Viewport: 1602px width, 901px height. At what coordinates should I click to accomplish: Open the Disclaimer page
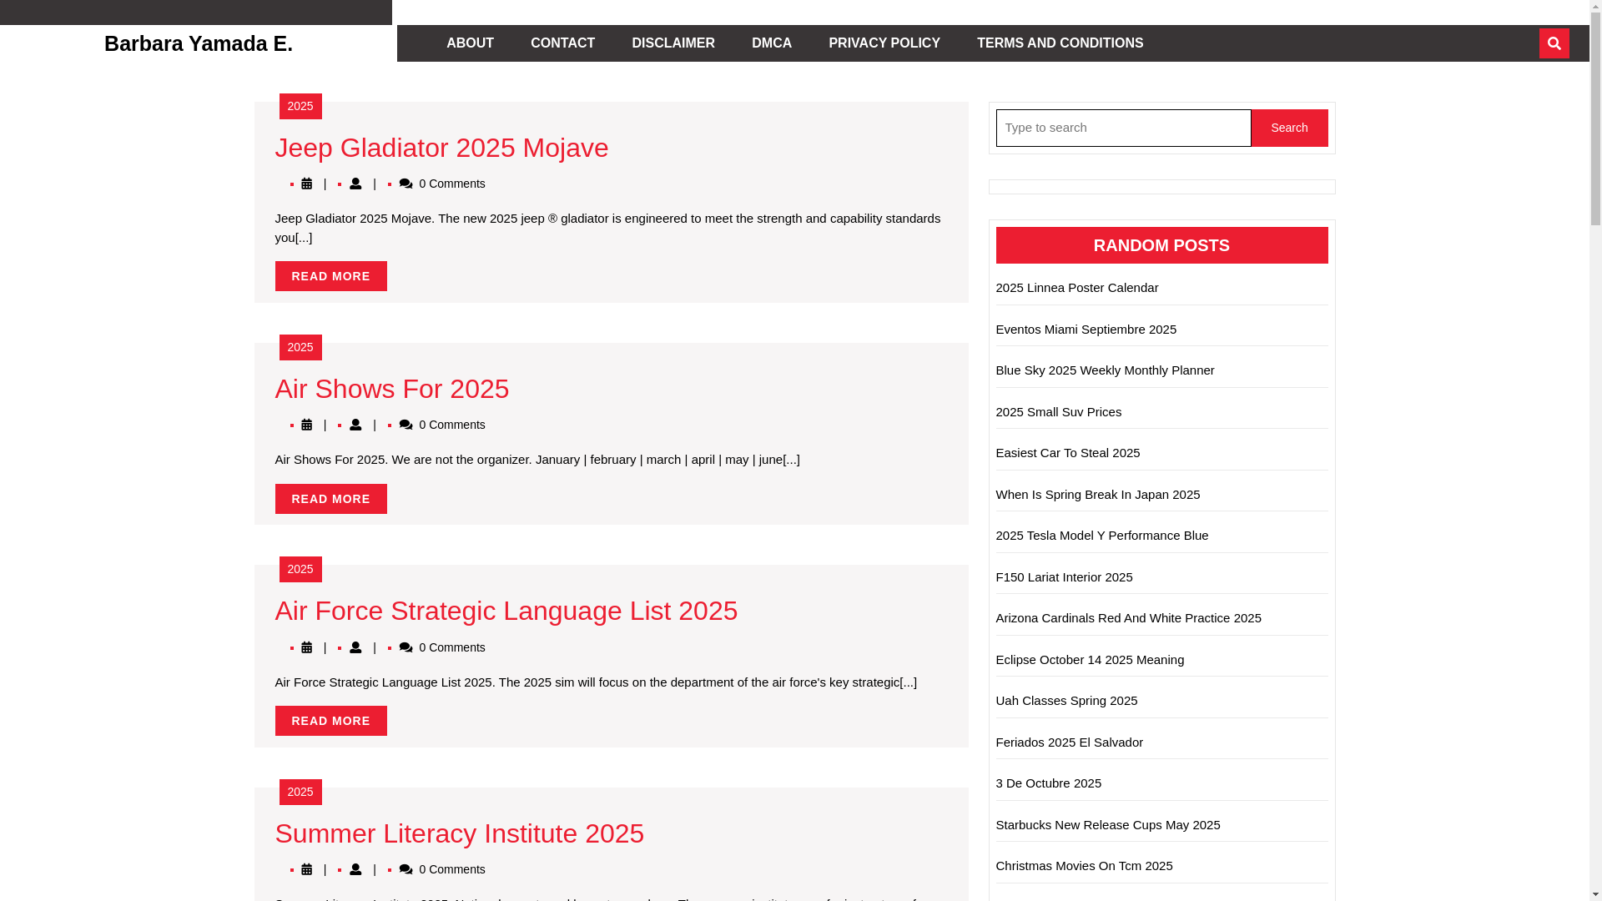coord(673,43)
